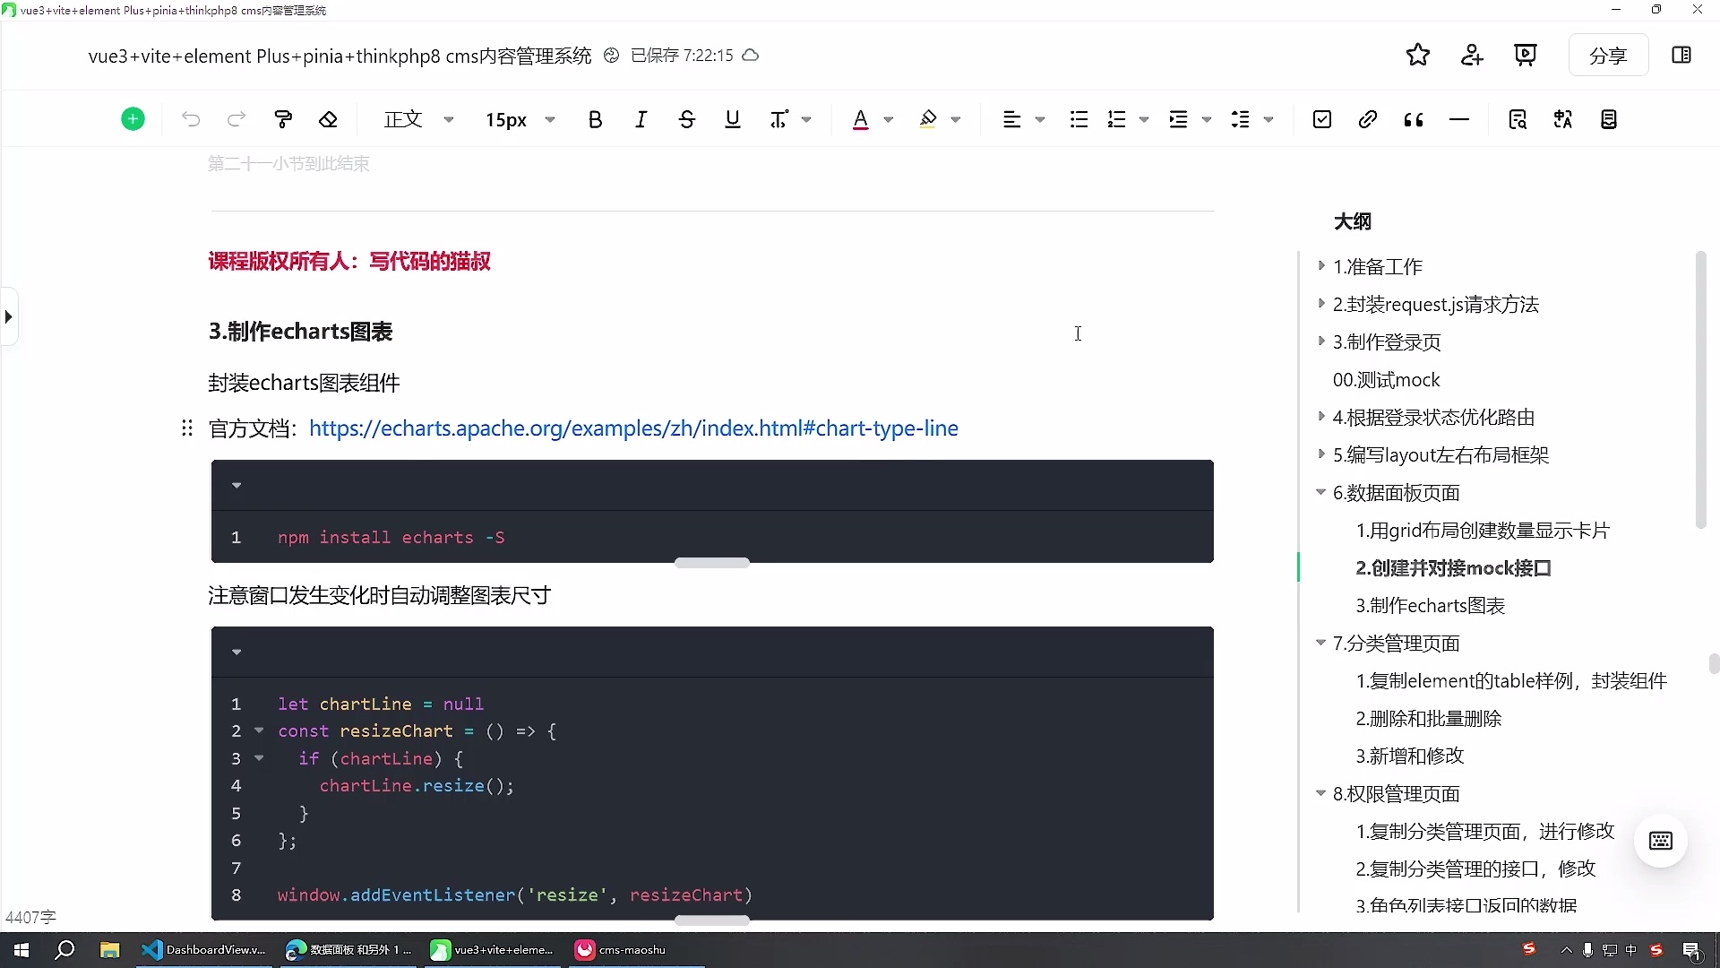Viewport: 1720px width, 968px height.
Task: Favorite the document with star icon
Action: 1418,55
